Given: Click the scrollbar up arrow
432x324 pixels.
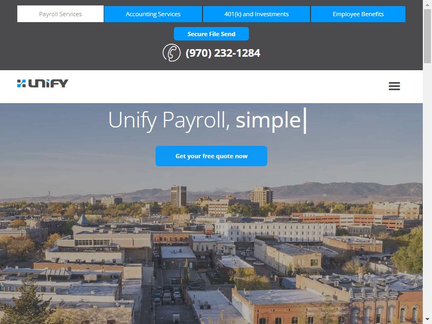Looking at the screenshot, I should (427, 4).
